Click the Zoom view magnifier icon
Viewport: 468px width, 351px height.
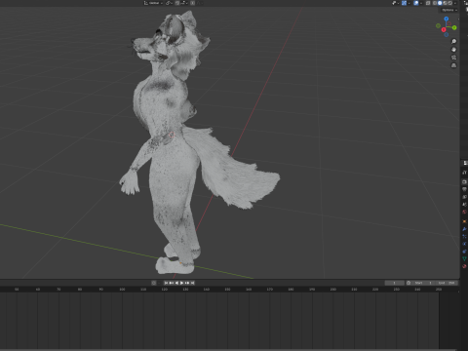(453, 41)
